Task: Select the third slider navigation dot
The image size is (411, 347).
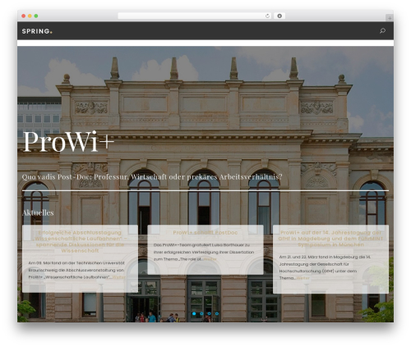Action: [210, 313]
